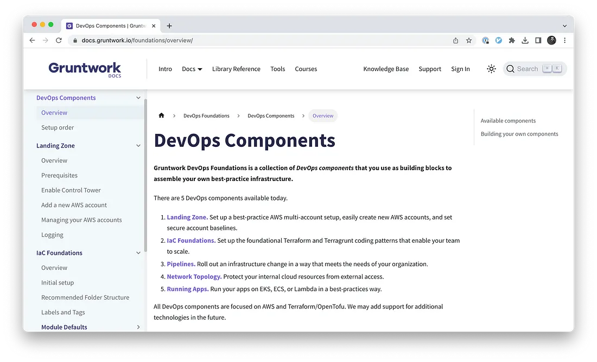Image resolution: width=597 pixels, height=362 pixels.
Task: Open the Courses nav item
Action: click(306, 69)
